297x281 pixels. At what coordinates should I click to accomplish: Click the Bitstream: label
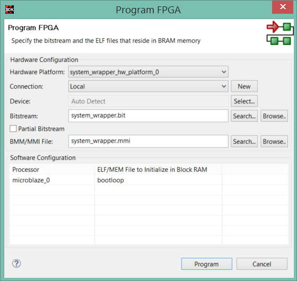click(24, 116)
